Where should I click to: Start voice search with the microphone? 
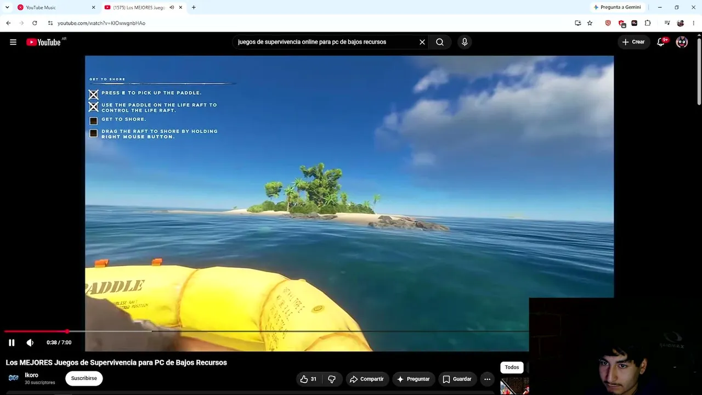pos(465,42)
